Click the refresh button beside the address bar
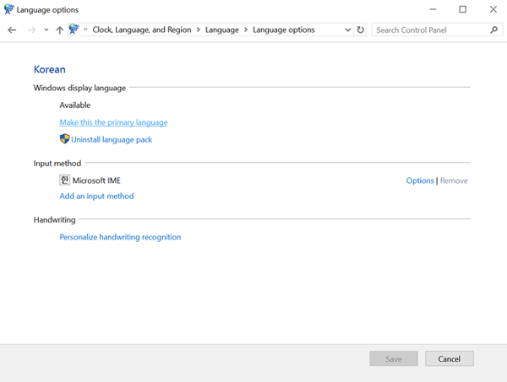507x382 pixels. click(362, 30)
